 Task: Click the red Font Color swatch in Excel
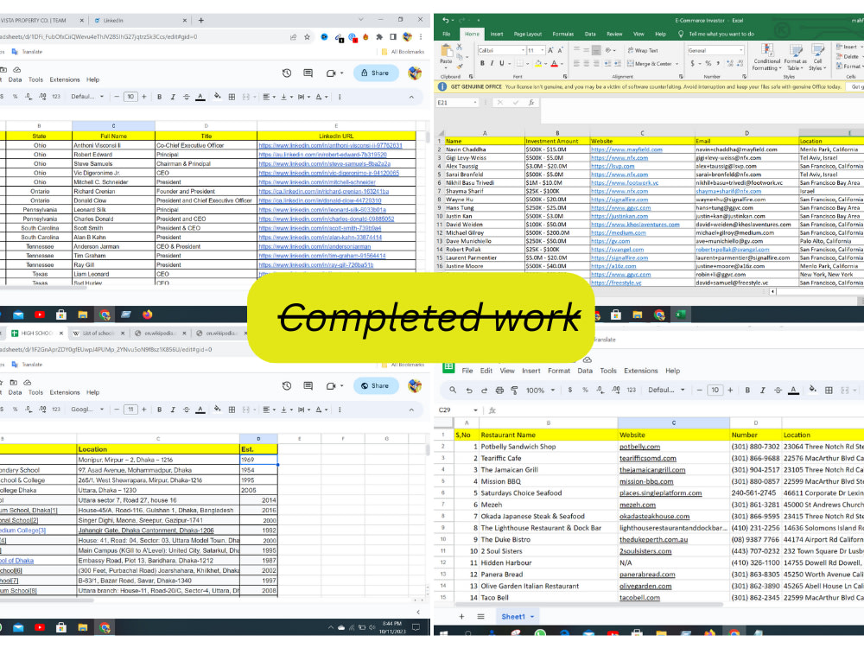(552, 64)
